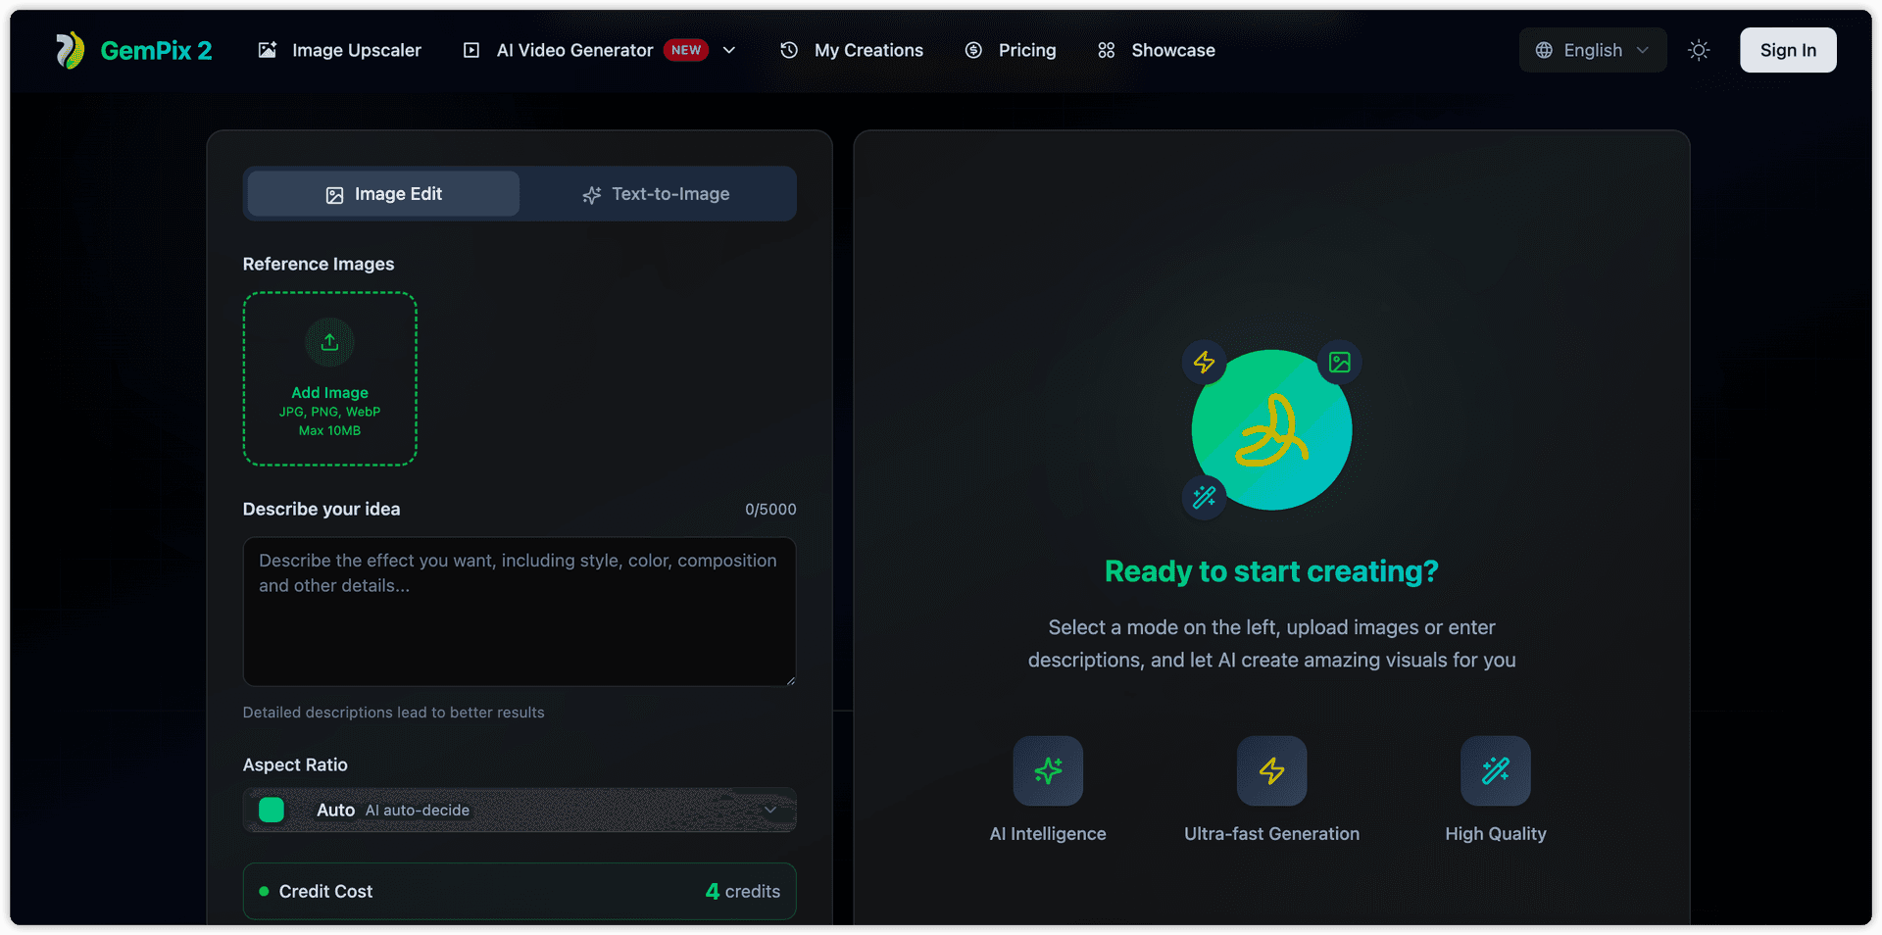The width and height of the screenshot is (1882, 935).
Task: Click the Image Edit tab picture icon
Action: 334,195
